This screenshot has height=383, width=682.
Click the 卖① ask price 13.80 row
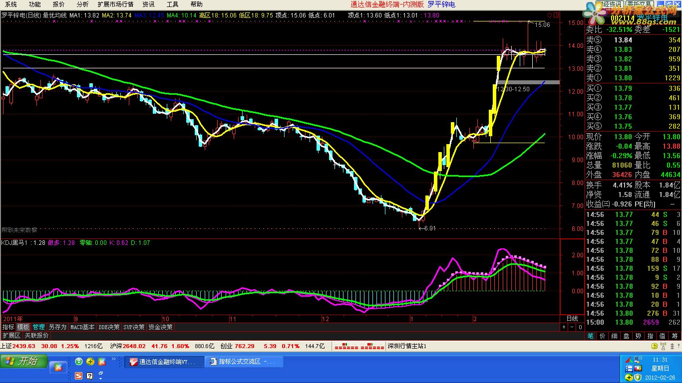pyautogui.click(x=633, y=78)
